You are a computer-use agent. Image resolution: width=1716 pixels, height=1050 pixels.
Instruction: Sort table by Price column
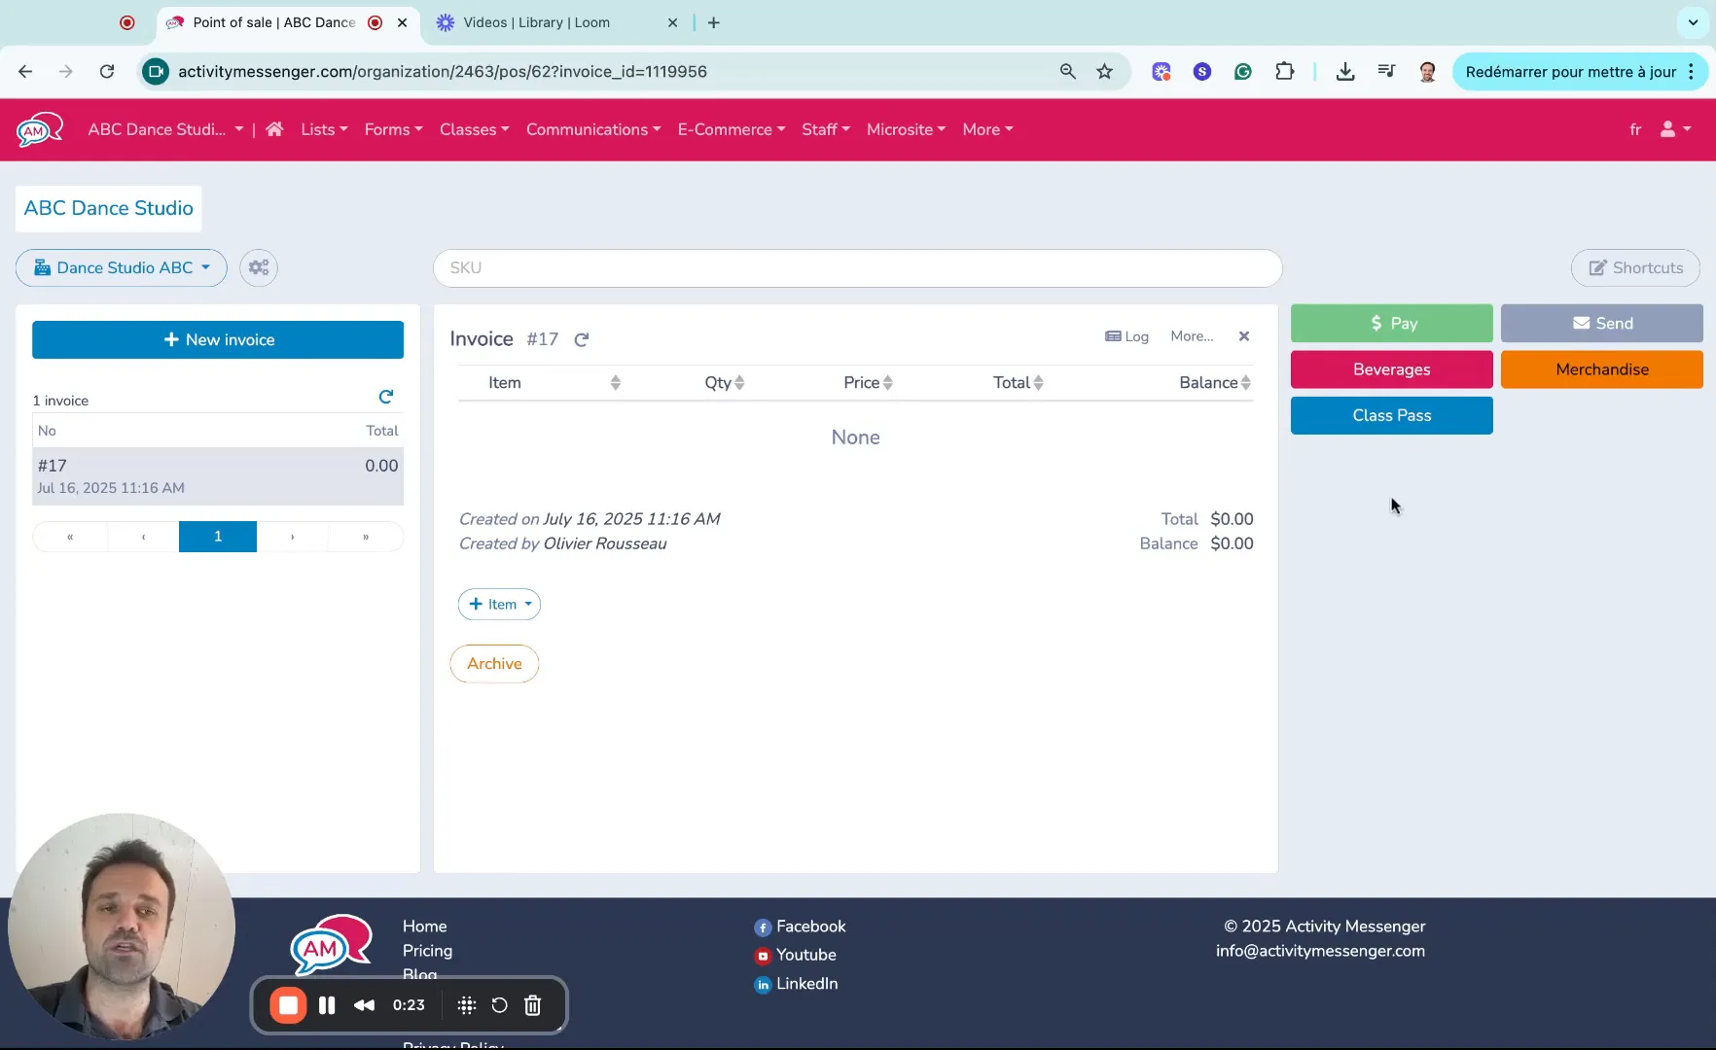[x=887, y=383]
